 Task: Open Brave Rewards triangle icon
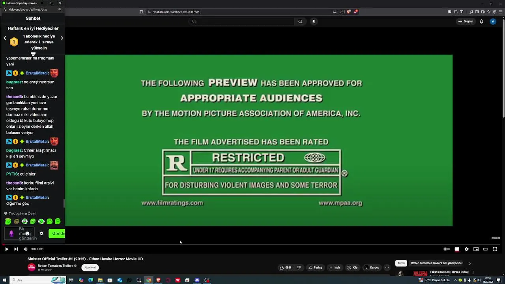[x=355, y=12]
